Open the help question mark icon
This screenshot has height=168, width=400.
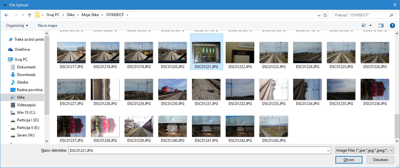[x=392, y=26]
